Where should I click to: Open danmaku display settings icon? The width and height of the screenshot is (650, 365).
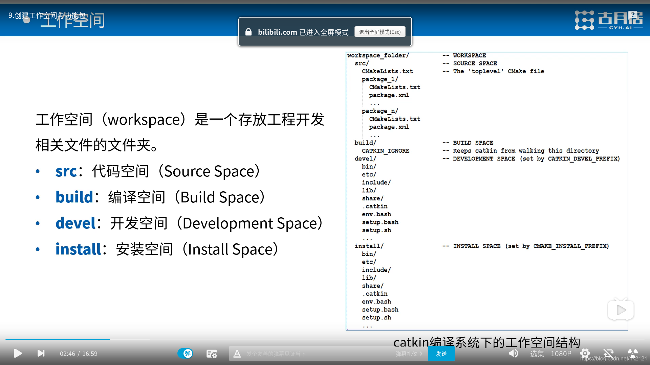click(x=212, y=354)
